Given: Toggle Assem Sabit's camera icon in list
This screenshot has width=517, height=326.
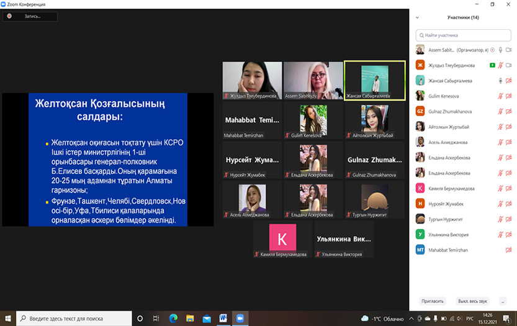Looking at the screenshot, I should pos(508,50).
